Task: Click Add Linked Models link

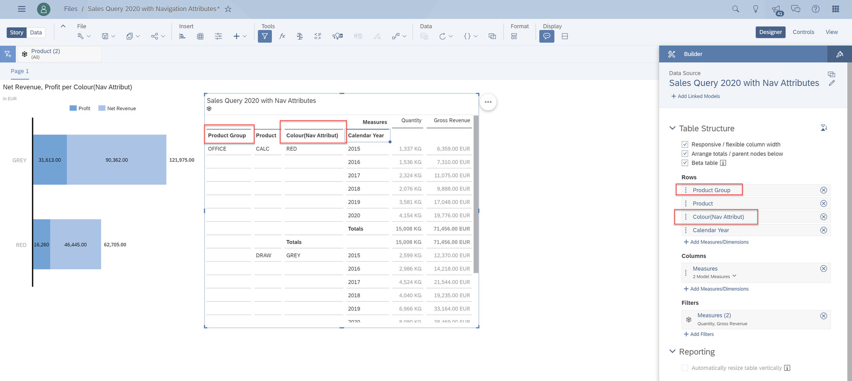Action: point(695,96)
